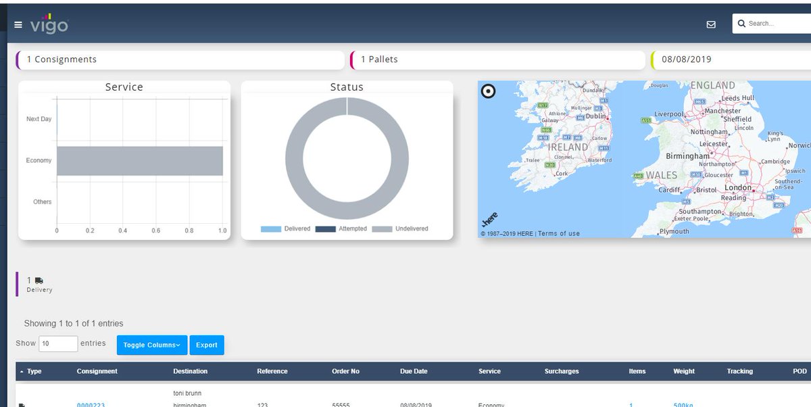This screenshot has height=407, width=811.
Task: Click the search magnifier icon
Action: pyautogui.click(x=741, y=24)
